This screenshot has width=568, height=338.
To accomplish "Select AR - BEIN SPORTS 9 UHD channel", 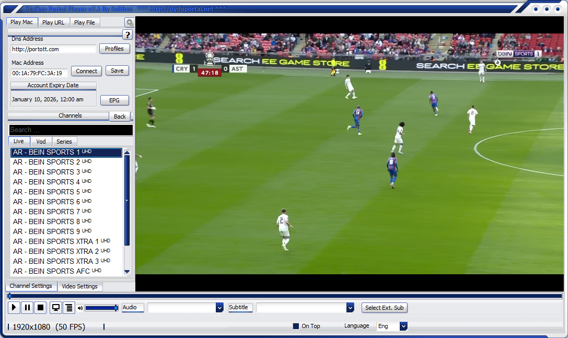I will coord(66,231).
